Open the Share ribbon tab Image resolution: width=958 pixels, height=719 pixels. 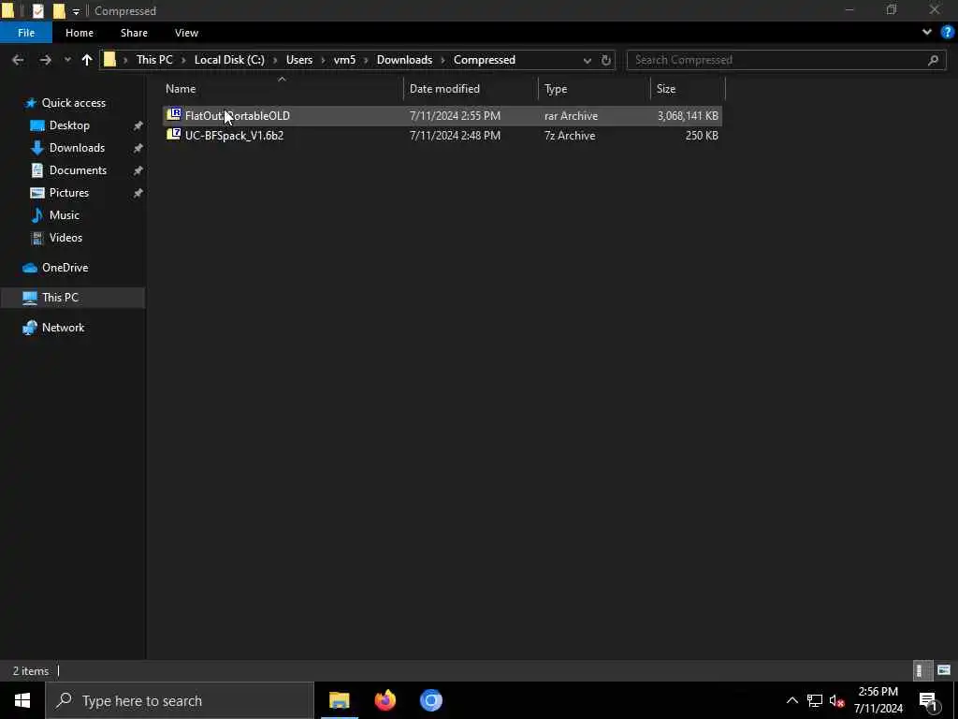click(134, 33)
